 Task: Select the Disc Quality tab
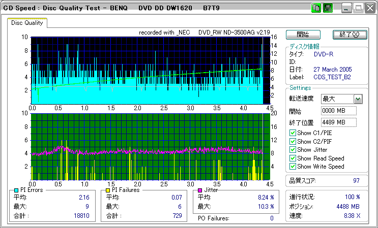point(27,23)
